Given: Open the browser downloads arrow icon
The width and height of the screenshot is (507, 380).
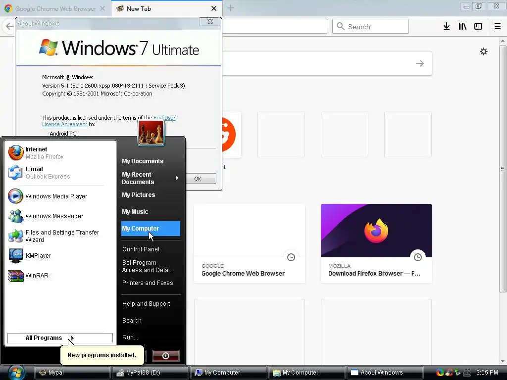Looking at the screenshot, I should (447, 27).
